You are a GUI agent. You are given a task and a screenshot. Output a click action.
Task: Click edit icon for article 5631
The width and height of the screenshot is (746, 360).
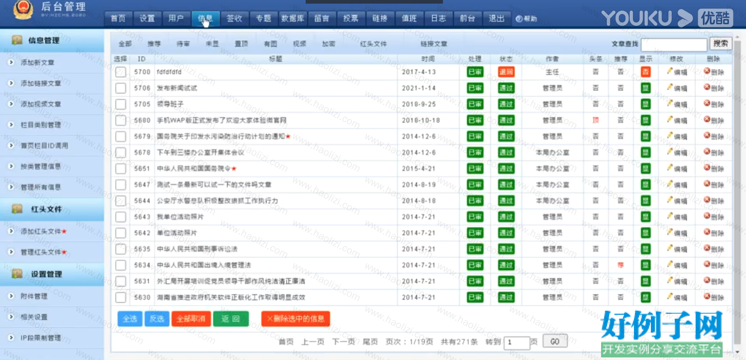670,281
